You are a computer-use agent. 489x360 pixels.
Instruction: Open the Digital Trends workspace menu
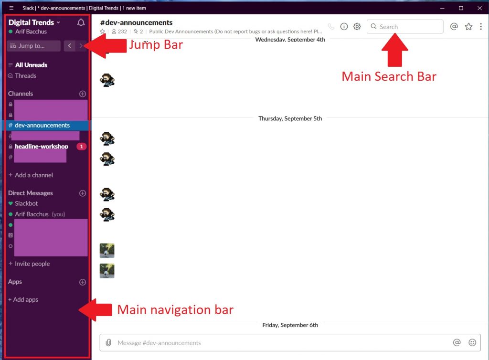click(33, 22)
